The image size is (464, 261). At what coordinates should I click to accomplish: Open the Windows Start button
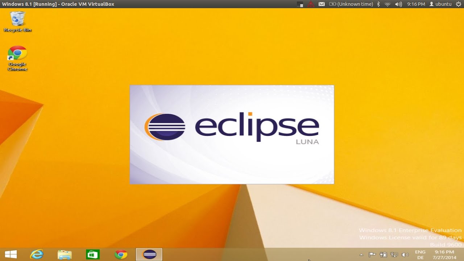click(11, 254)
